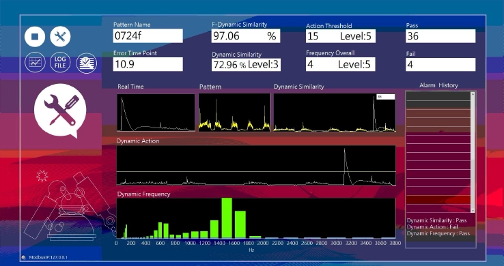Click the green frequency bar near 1700 Hz

[240, 224]
